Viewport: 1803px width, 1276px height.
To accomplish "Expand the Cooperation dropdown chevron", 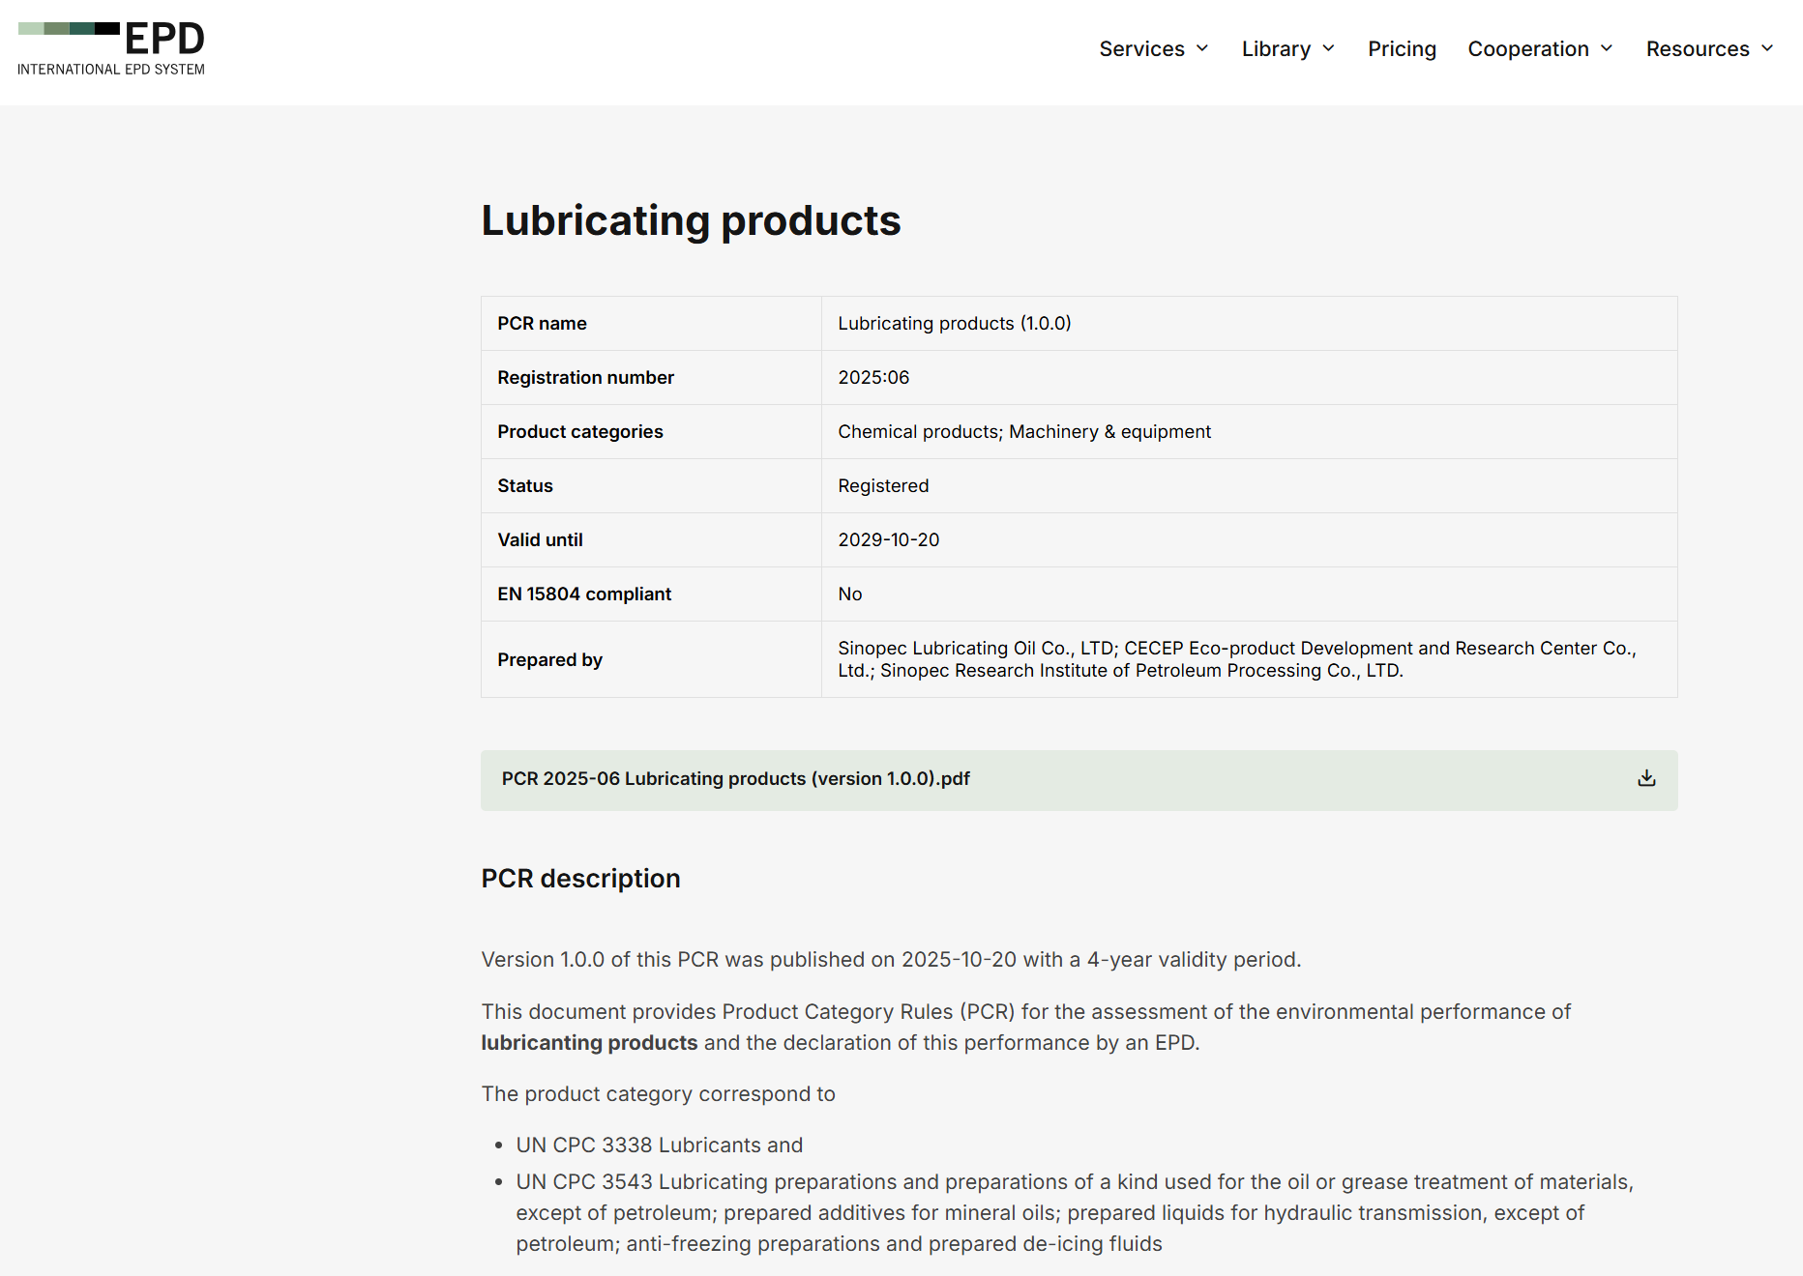I will click(1607, 48).
